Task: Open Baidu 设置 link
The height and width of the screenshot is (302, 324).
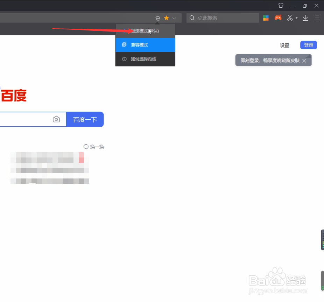Action: (x=284, y=45)
